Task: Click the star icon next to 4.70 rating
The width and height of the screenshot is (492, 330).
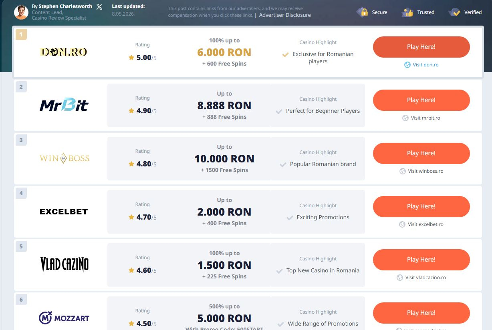Action: coord(131,217)
